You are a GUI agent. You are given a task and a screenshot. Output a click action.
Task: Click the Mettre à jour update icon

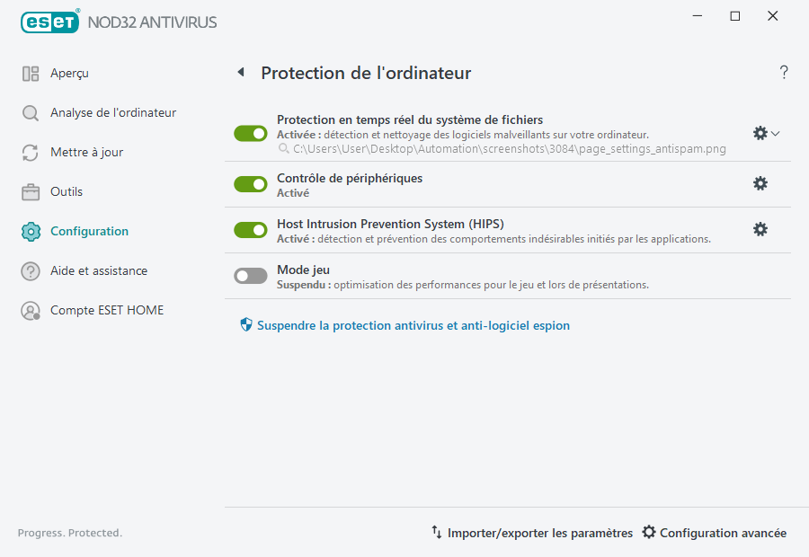(30, 152)
